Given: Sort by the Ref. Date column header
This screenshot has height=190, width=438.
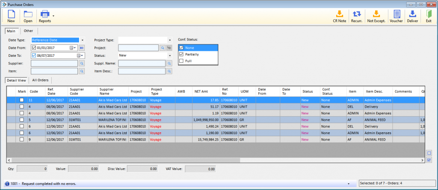Looking at the screenshot, I should (x=56, y=91).
